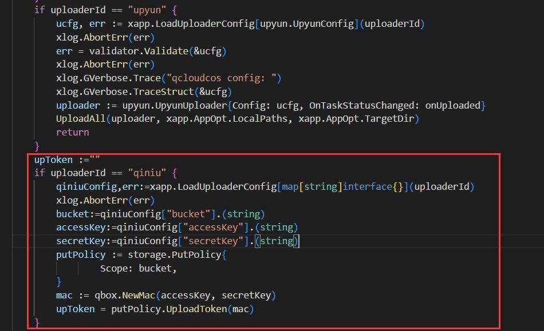
Task: Click the upToken :="" declaration
Action: (x=67, y=159)
